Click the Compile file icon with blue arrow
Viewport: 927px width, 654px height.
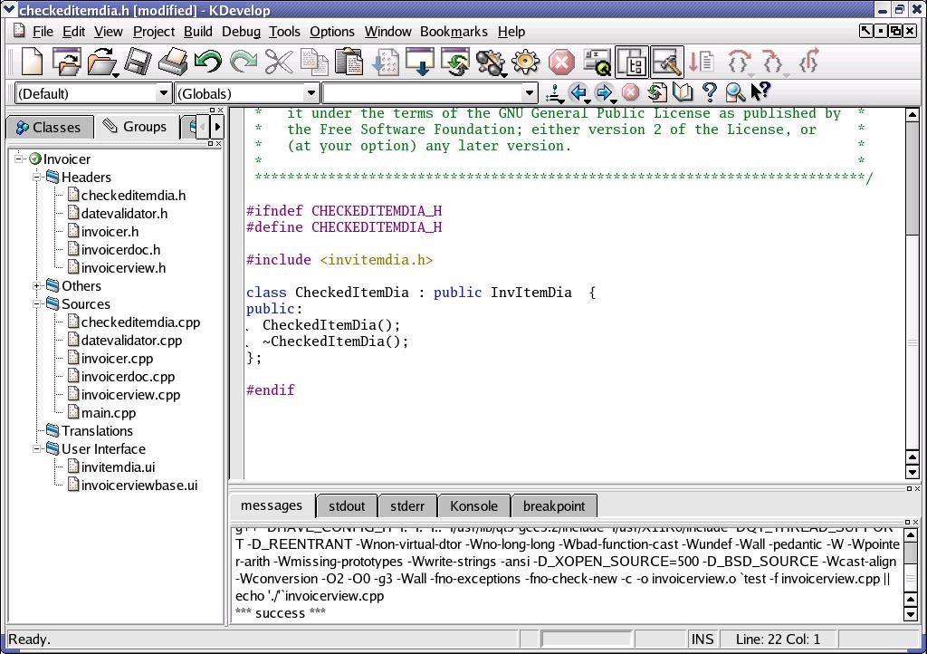click(386, 62)
